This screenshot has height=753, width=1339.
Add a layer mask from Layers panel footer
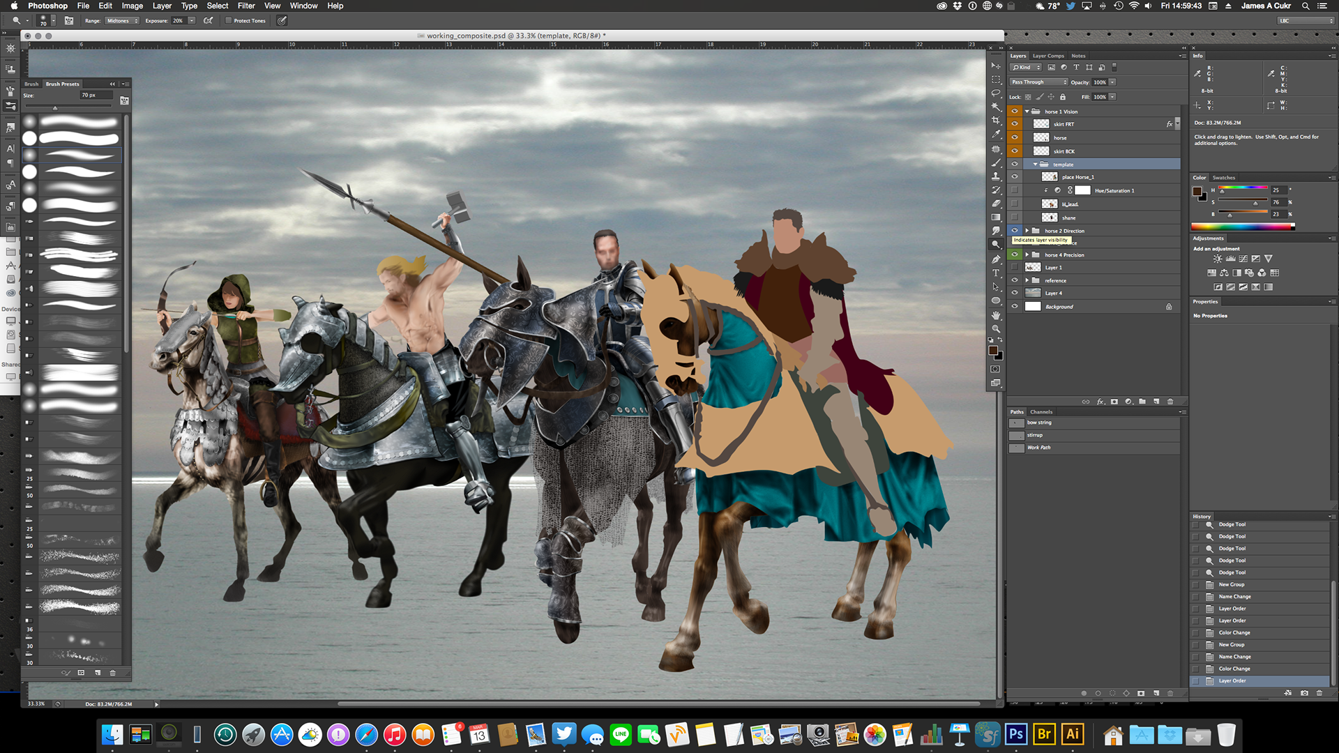point(1114,402)
